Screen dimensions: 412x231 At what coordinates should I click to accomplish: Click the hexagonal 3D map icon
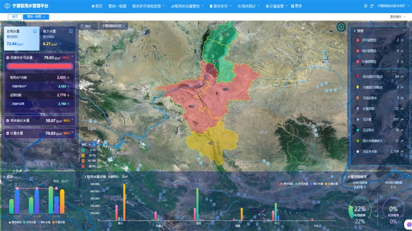pyautogui.click(x=341, y=27)
